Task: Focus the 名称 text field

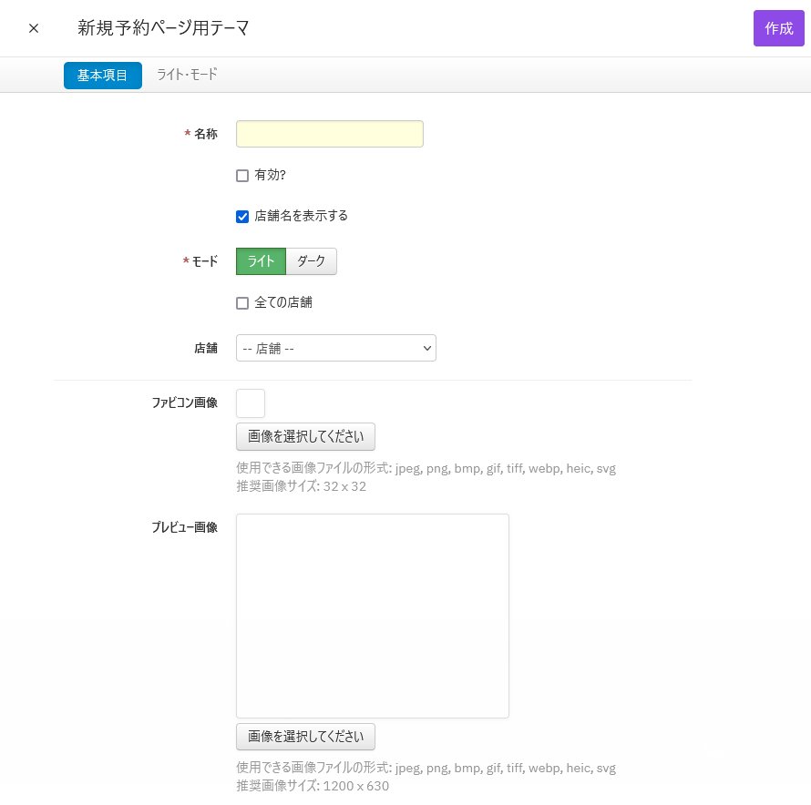Action: pyautogui.click(x=329, y=134)
